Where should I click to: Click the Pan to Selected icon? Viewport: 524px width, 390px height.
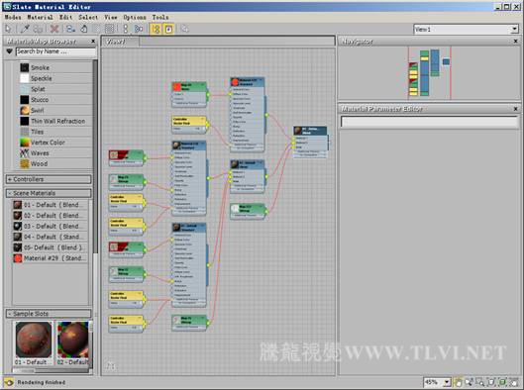click(513, 382)
